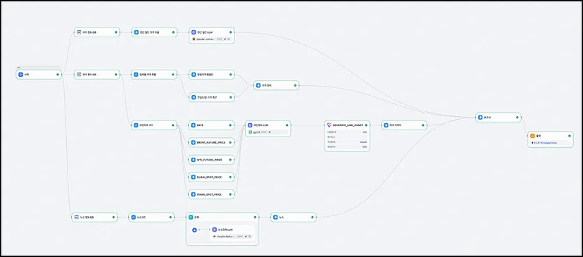Click the DATE node icon
This screenshot has height=257, width=583.
point(194,125)
